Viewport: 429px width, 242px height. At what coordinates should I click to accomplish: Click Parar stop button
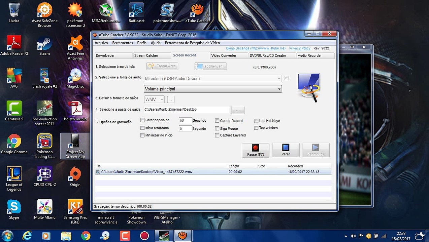coord(286,150)
